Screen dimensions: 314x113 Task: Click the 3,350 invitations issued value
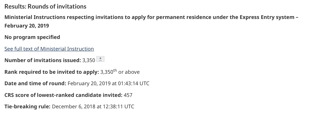tap(89, 61)
